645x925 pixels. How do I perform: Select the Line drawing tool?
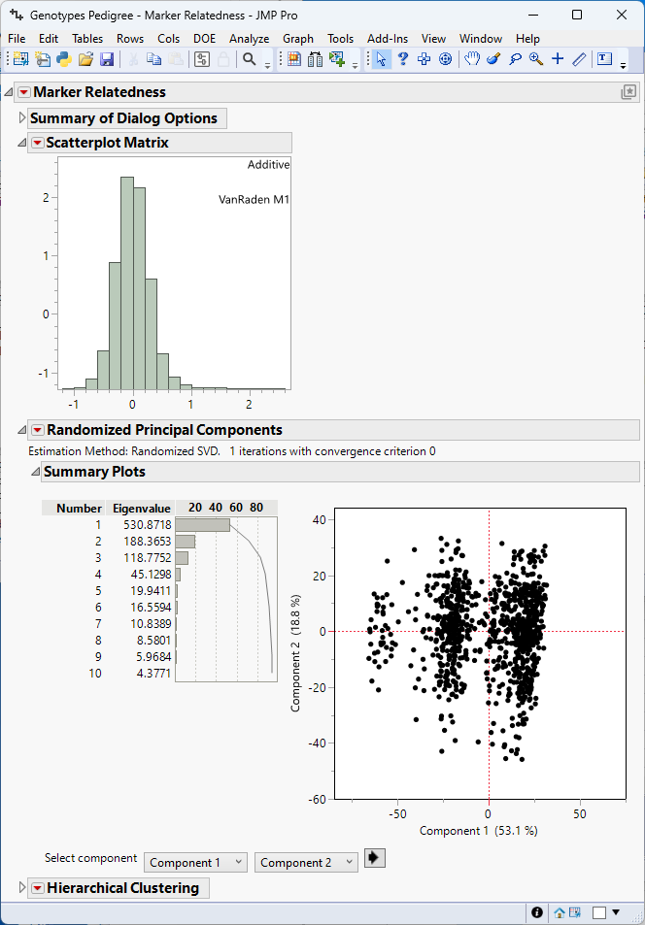(x=580, y=59)
